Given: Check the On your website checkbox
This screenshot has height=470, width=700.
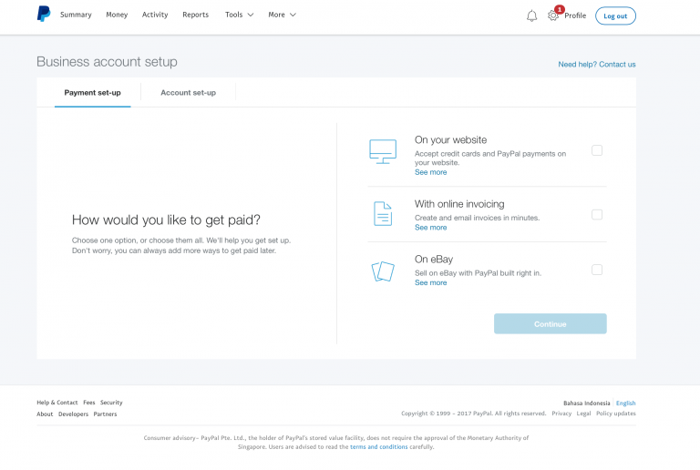Looking at the screenshot, I should click(x=596, y=150).
